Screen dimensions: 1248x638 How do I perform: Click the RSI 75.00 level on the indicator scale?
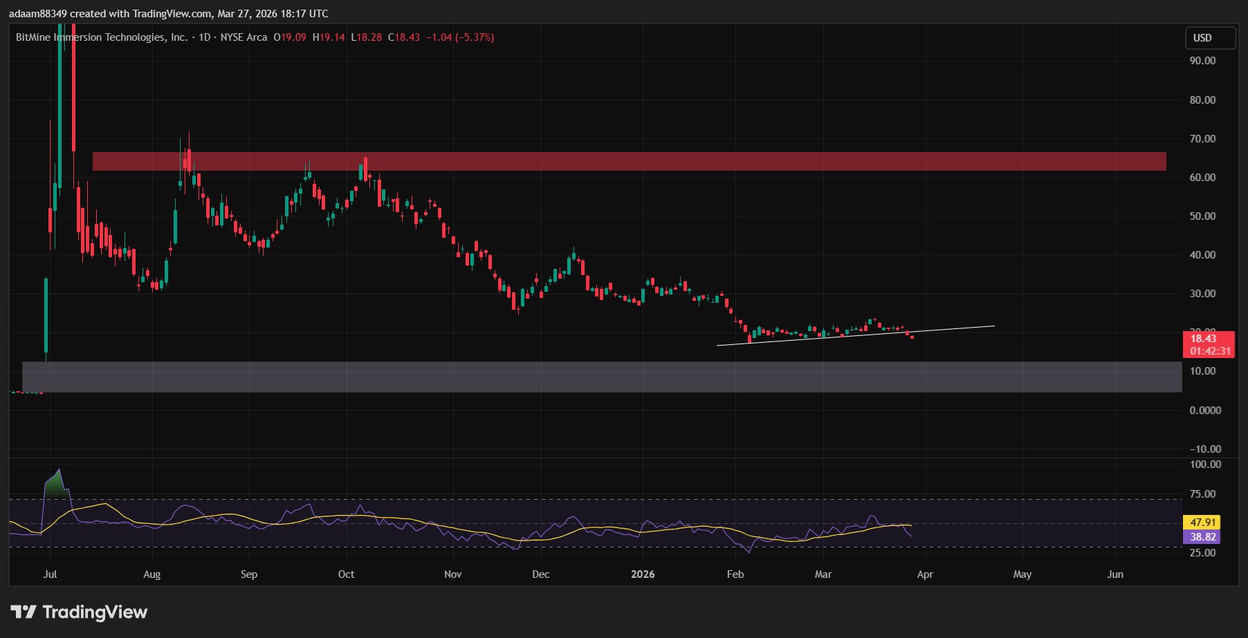[1202, 494]
